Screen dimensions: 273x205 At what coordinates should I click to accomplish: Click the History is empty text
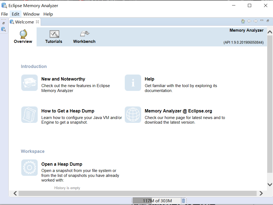pos(67,188)
